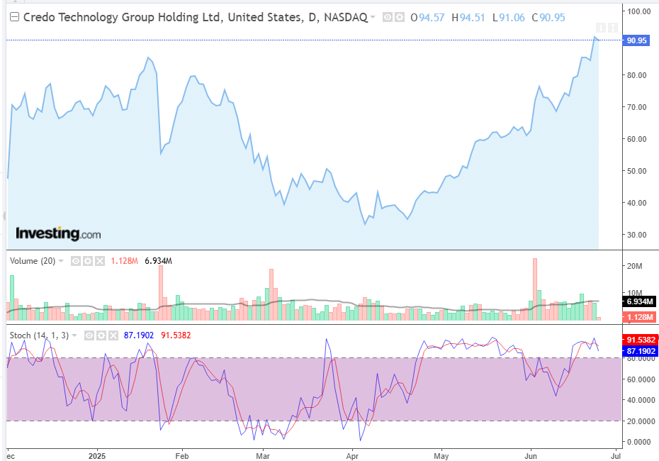Click the Apr time axis label
The width and height of the screenshot is (659, 461).
pyautogui.click(x=352, y=456)
